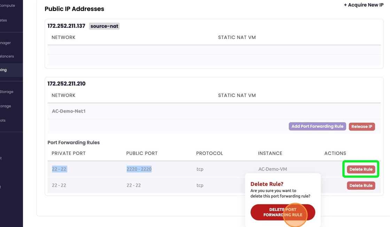Image resolution: width=390 pixels, height=227 pixels.
Task: Click the AC-Demo-VM instance name
Action: point(273,169)
